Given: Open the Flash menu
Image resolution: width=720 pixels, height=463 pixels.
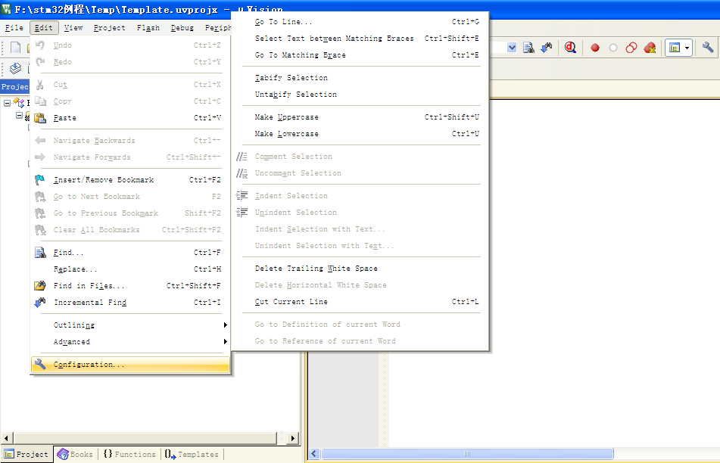Looking at the screenshot, I should pos(148,28).
